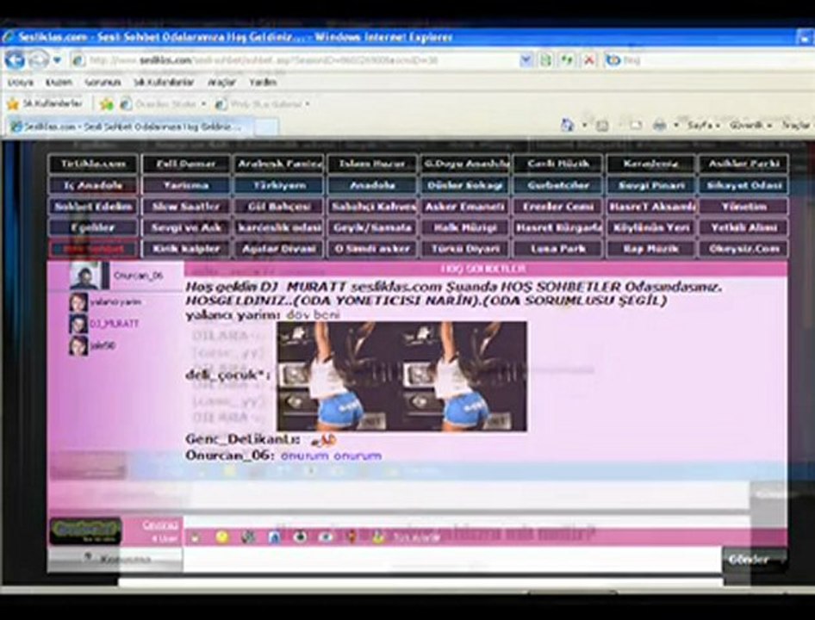This screenshot has height=620, width=815.
Task: Join the İç Anadolu room
Action: coord(94,185)
